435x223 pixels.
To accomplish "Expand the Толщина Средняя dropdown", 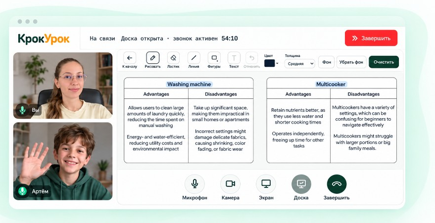I will tap(299, 63).
